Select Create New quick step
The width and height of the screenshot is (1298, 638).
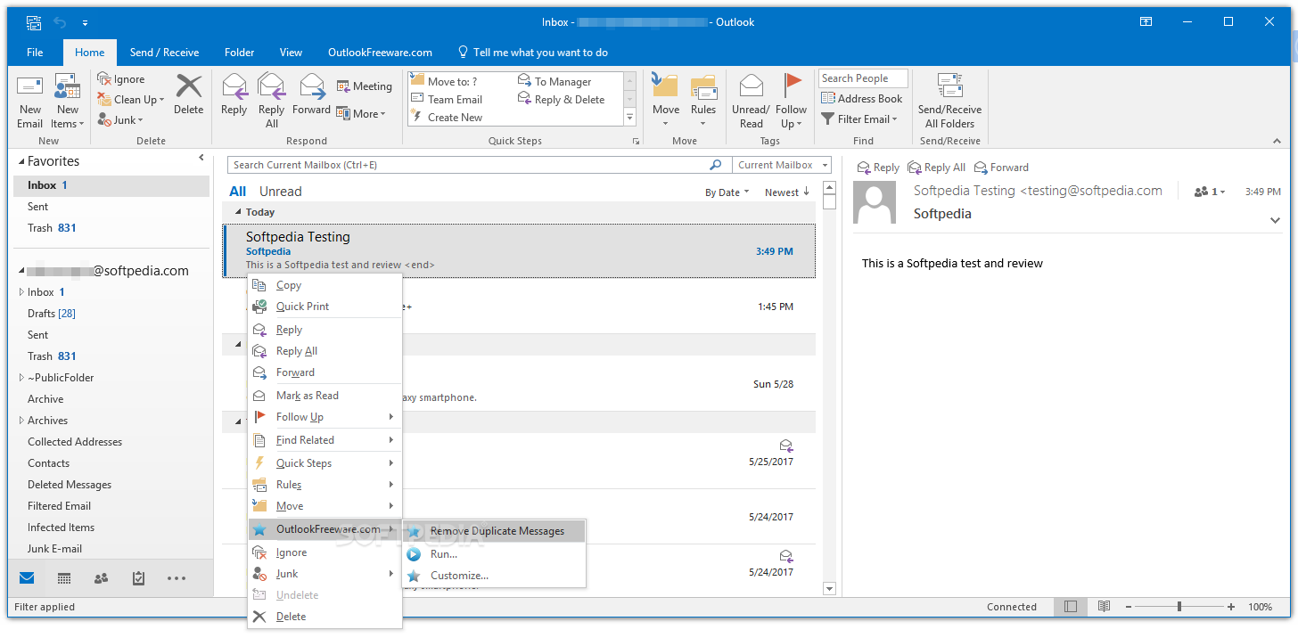coord(447,118)
